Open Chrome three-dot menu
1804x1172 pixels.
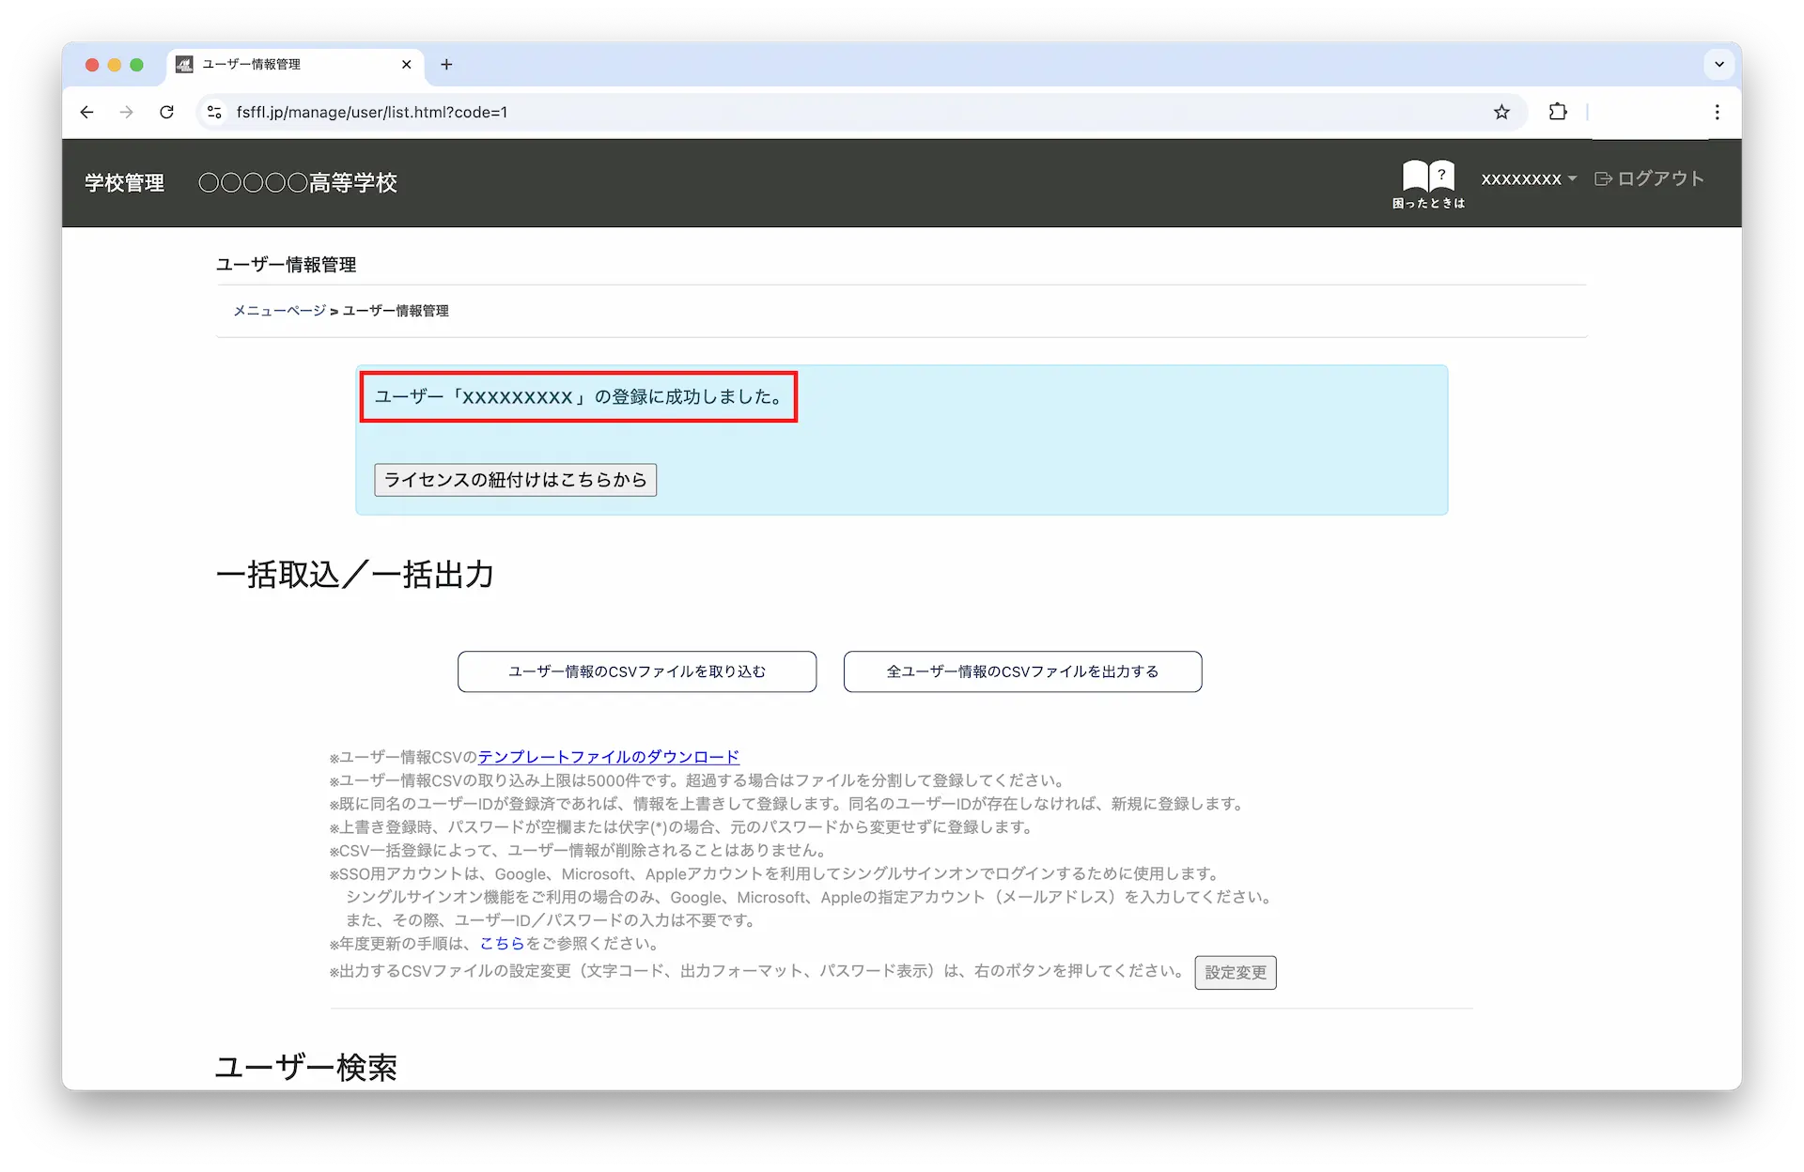click(1717, 112)
